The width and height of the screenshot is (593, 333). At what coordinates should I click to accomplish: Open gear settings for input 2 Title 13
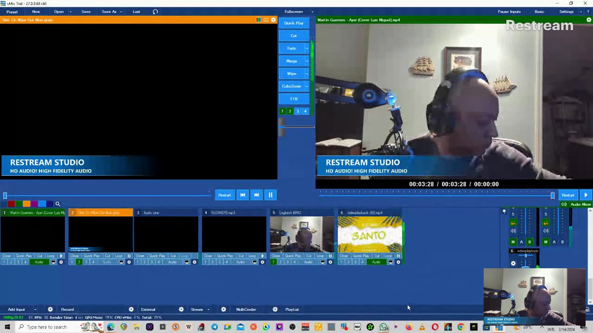tap(129, 262)
